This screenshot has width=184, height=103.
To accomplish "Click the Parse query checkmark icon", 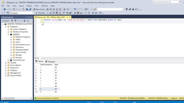I will coord(50,13).
